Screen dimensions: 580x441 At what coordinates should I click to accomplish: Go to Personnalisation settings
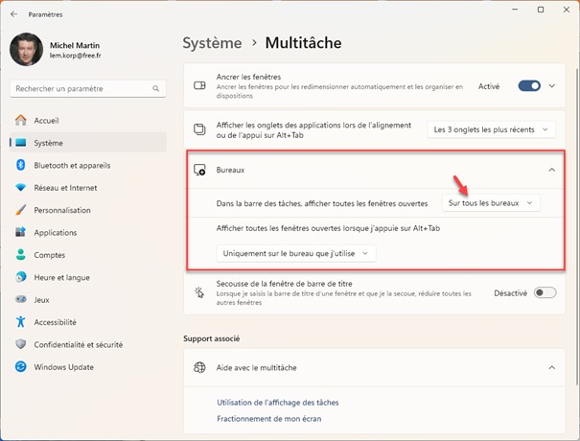tap(61, 210)
